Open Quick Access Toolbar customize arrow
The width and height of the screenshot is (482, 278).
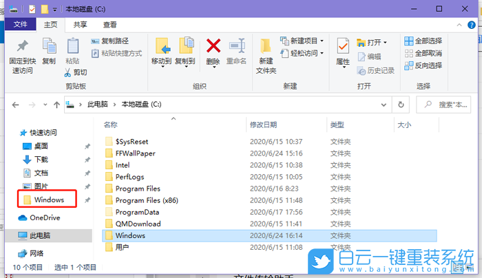tap(54, 10)
